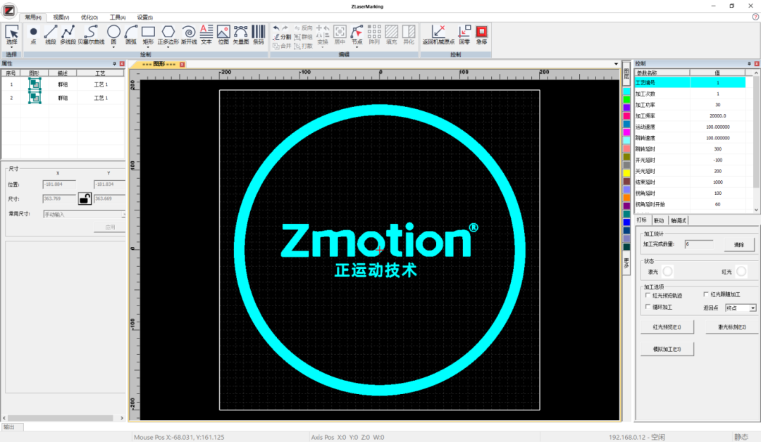The width and height of the screenshot is (761, 442).
Task: Open the 工具(A) ribbon tab
Action: (118, 18)
